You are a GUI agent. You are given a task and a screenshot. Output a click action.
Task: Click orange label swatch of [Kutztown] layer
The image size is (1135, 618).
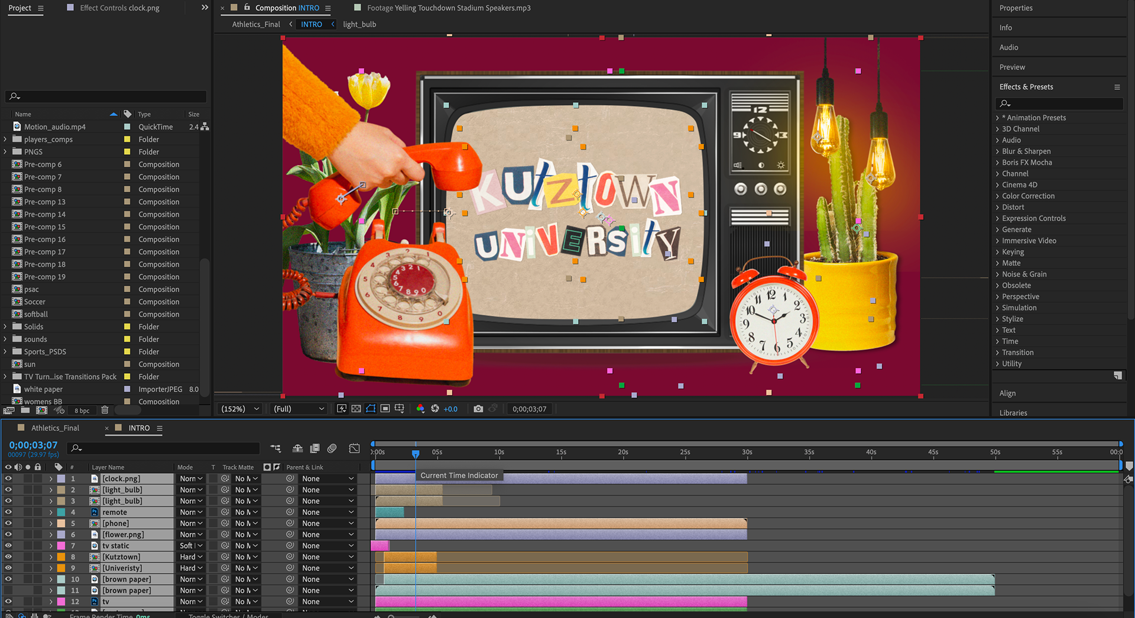point(61,557)
